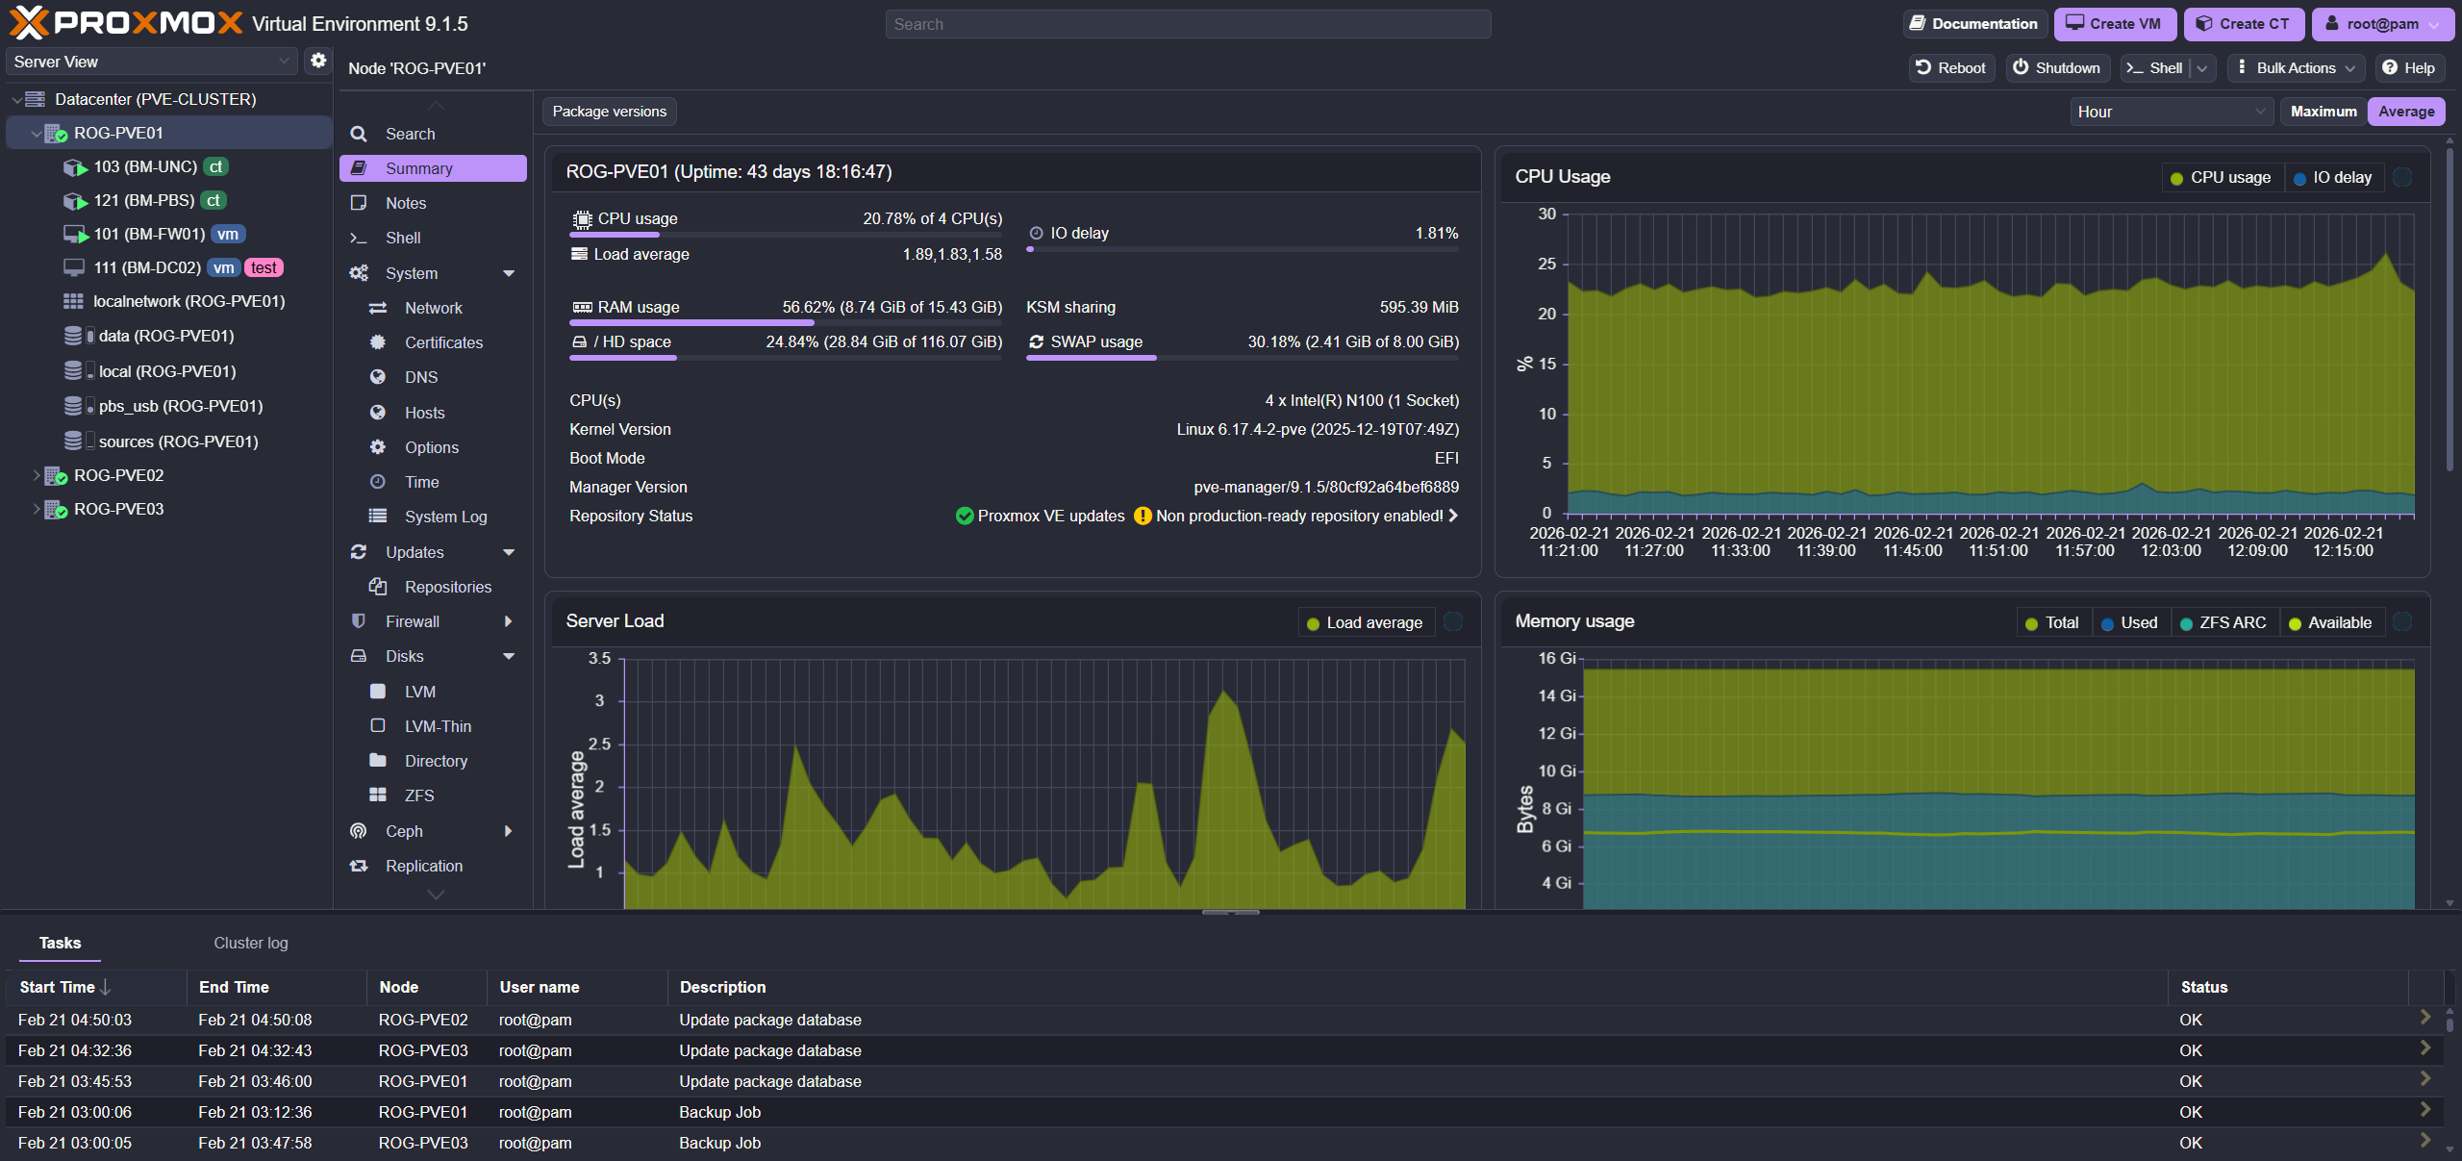Expand the ROG-PVE02 node tree
The width and height of the screenshot is (2462, 1161).
pyautogui.click(x=37, y=475)
